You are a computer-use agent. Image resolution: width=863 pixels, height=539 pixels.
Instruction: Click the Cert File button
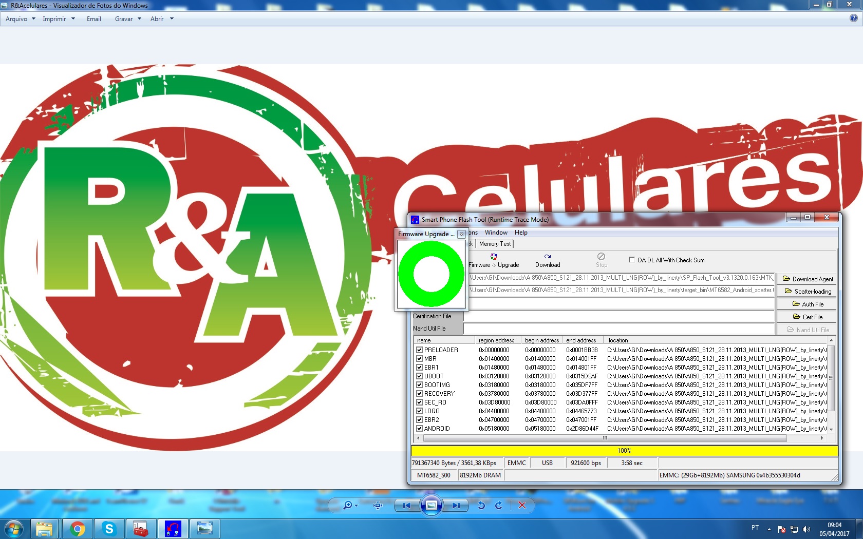(x=808, y=317)
